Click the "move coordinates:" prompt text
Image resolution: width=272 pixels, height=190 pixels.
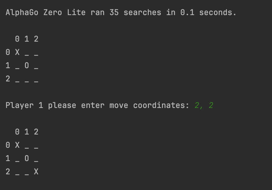point(149,106)
